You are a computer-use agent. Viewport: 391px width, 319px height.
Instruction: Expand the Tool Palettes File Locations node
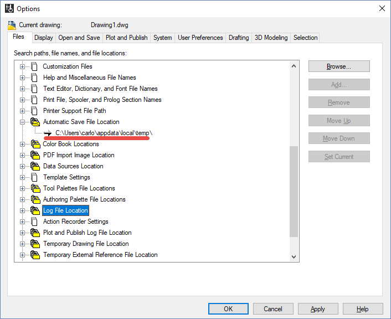click(22, 188)
